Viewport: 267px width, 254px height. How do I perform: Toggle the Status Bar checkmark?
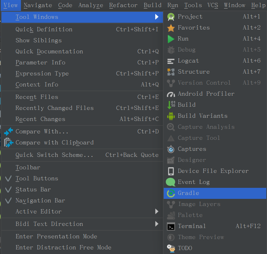[x=9, y=190]
